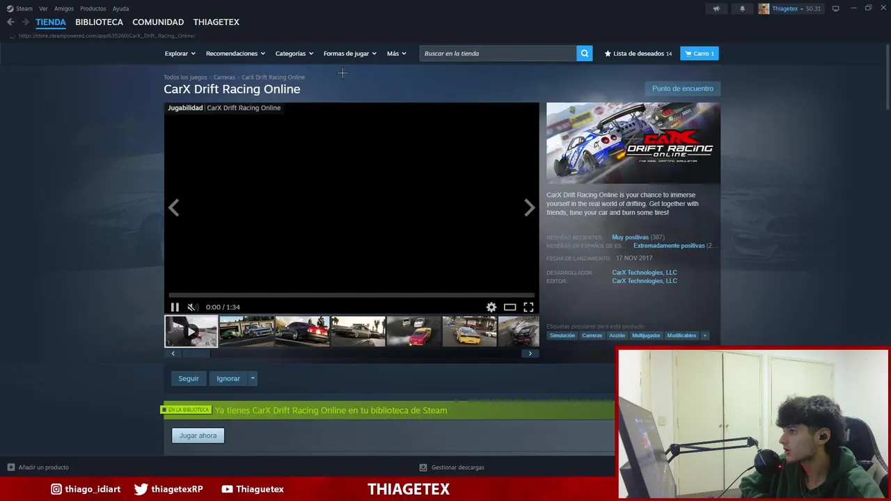This screenshot has width=891, height=501.
Task: Switch to the BIBLIOTECA tab
Action: click(x=99, y=22)
